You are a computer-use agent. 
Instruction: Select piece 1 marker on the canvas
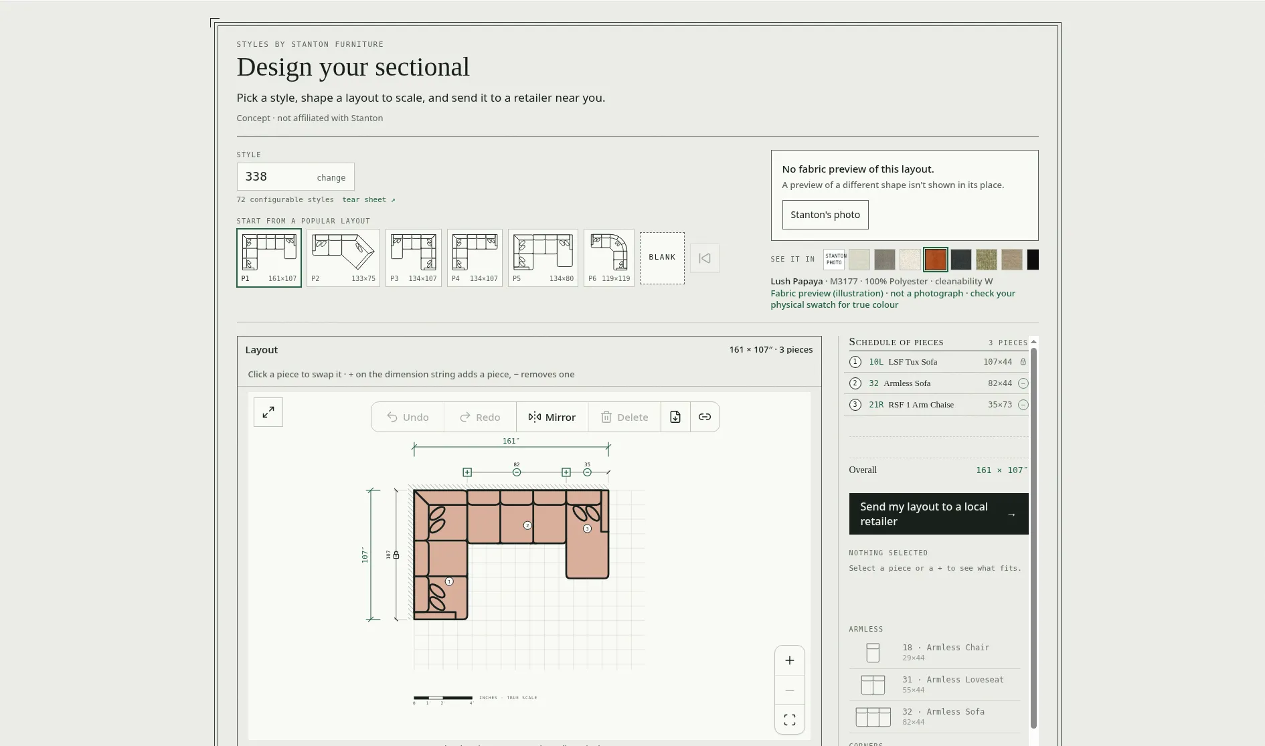[449, 581]
